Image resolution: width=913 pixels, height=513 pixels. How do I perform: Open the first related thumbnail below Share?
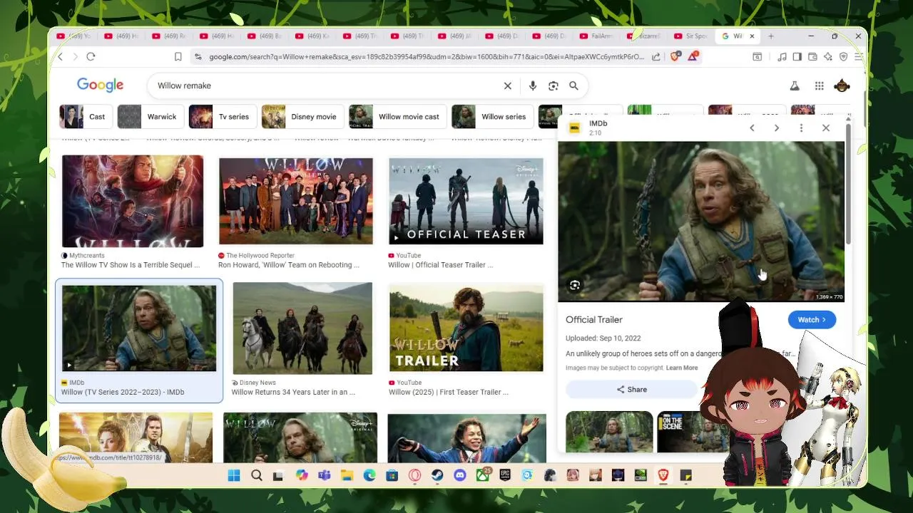click(609, 432)
